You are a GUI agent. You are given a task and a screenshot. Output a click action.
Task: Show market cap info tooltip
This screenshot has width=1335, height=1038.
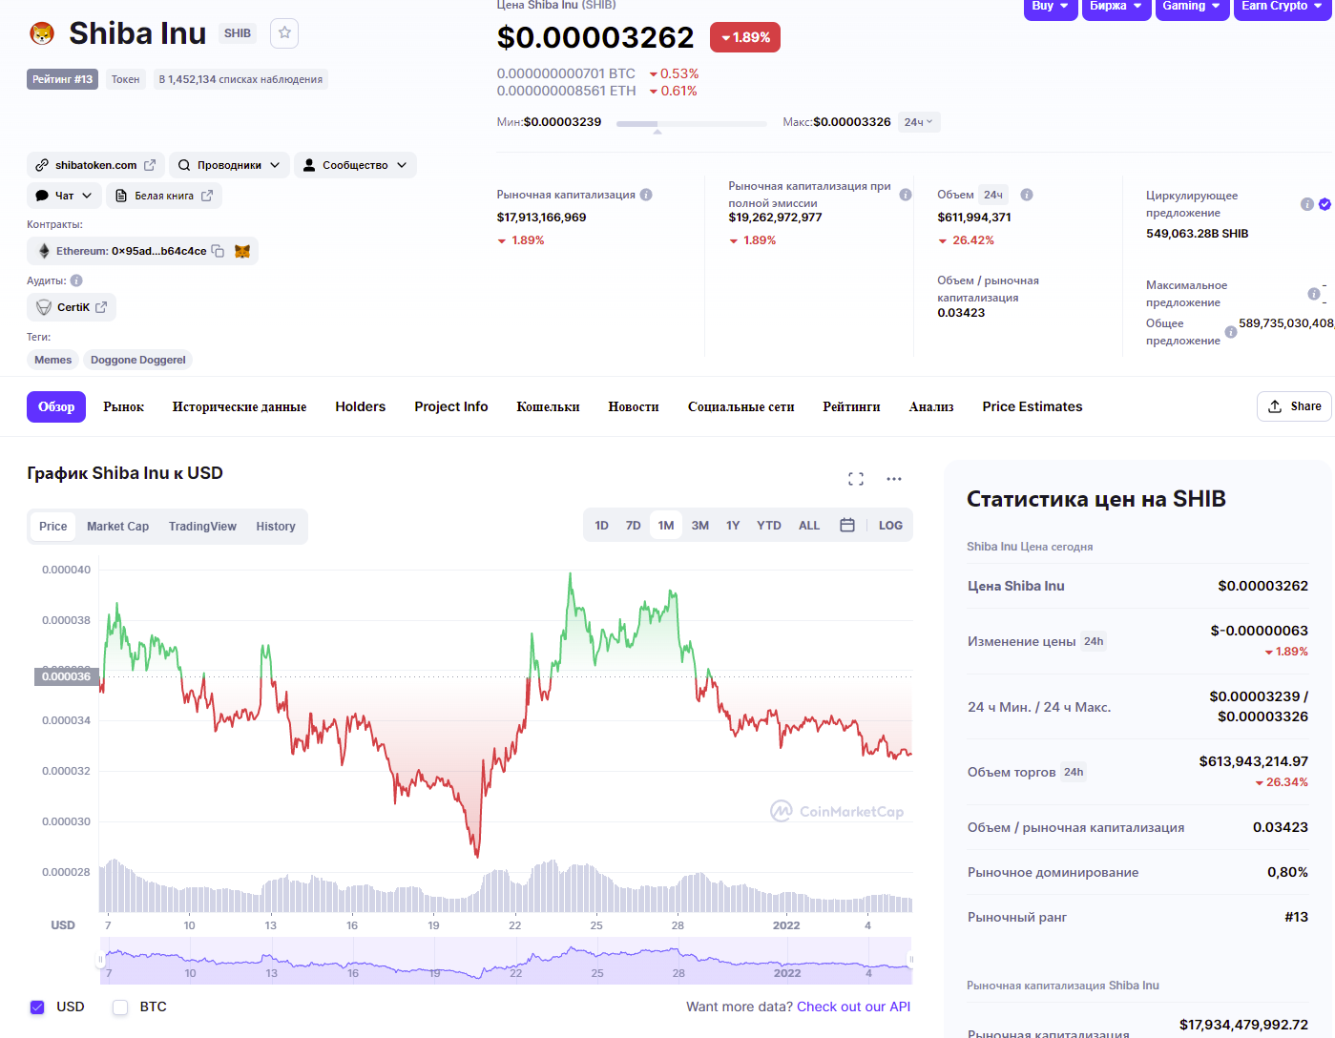tap(646, 195)
